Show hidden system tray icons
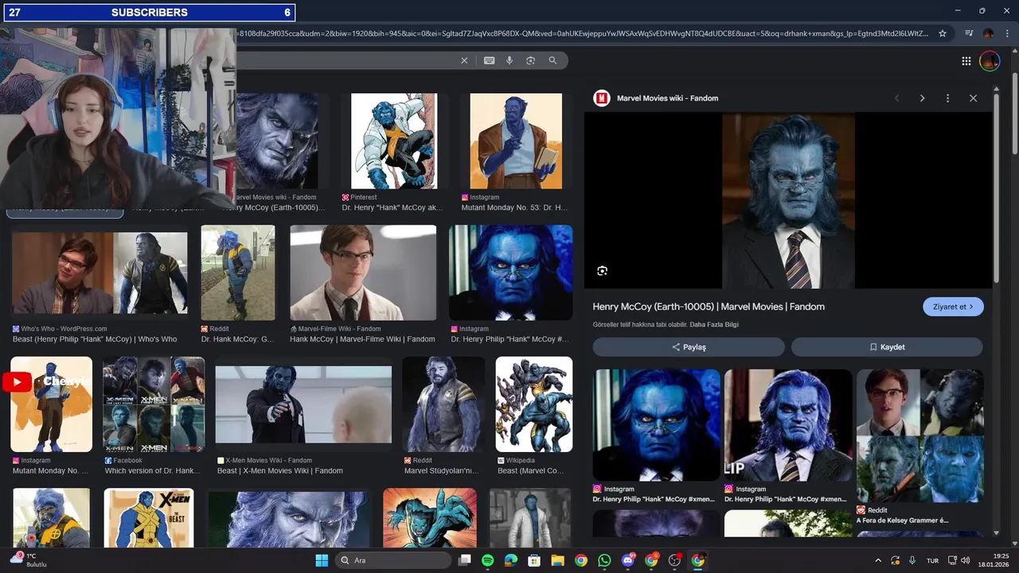1019x573 pixels. click(x=878, y=560)
